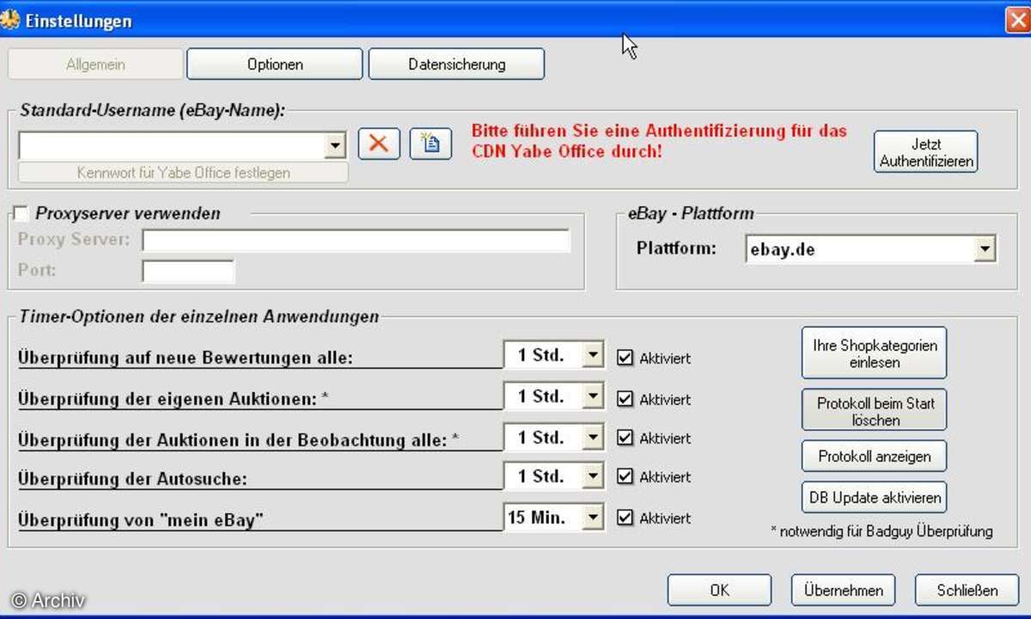The width and height of the screenshot is (1031, 619).
Task: Open interval dropdown for neue Bewertungen
Action: pos(593,355)
